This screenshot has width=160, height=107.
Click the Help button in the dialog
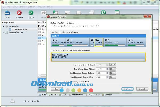click(57, 89)
